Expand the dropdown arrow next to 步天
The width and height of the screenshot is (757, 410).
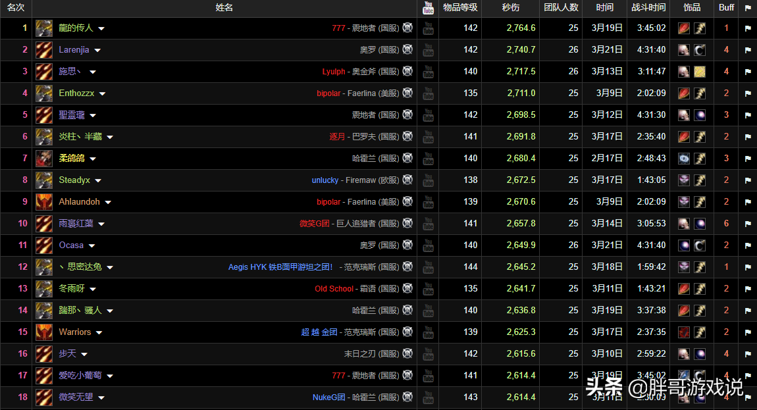[84, 355]
